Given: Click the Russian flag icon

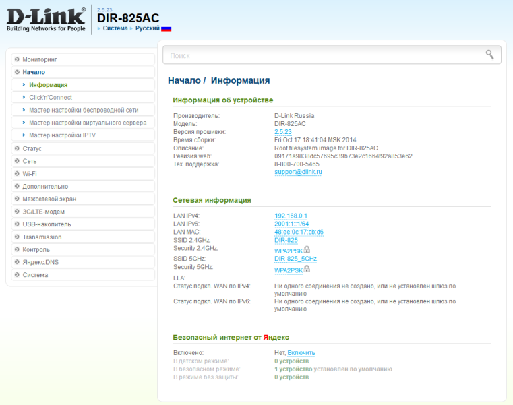Looking at the screenshot, I should tap(167, 29).
